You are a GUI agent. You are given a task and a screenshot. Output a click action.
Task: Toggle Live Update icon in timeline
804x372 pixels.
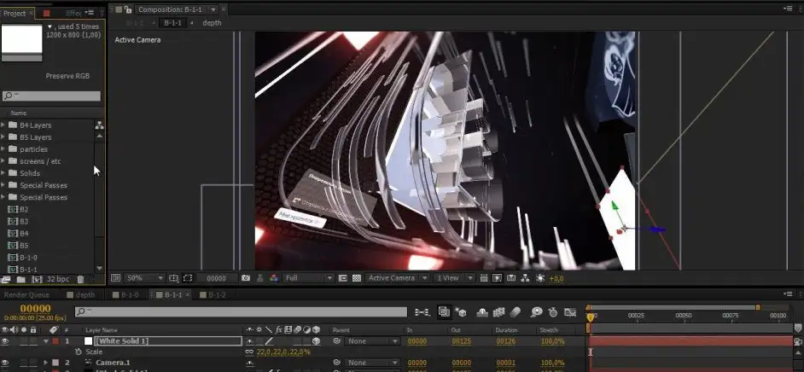click(444, 311)
